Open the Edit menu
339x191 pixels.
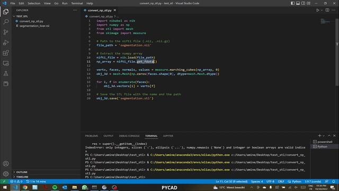point(21,3)
